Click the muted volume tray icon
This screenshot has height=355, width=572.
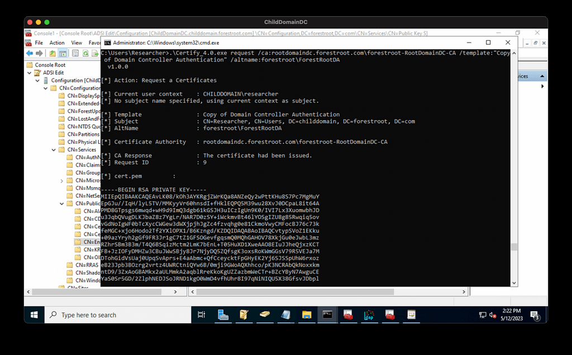492,315
